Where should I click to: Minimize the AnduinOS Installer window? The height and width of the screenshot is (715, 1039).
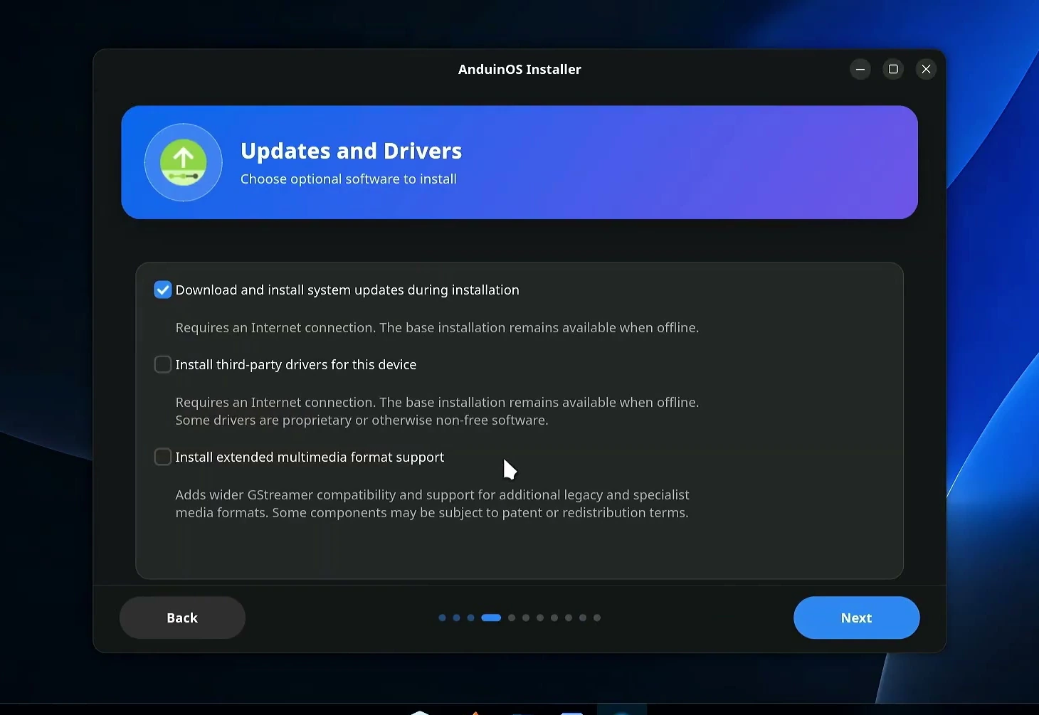tap(860, 69)
